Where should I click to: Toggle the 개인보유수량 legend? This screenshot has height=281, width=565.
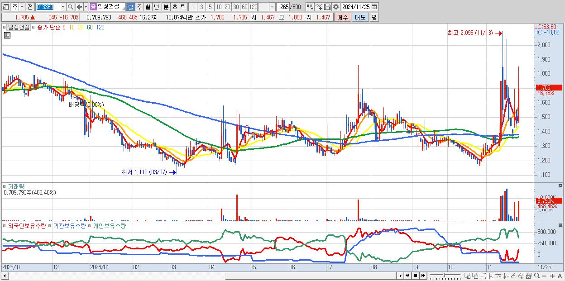click(x=109, y=225)
